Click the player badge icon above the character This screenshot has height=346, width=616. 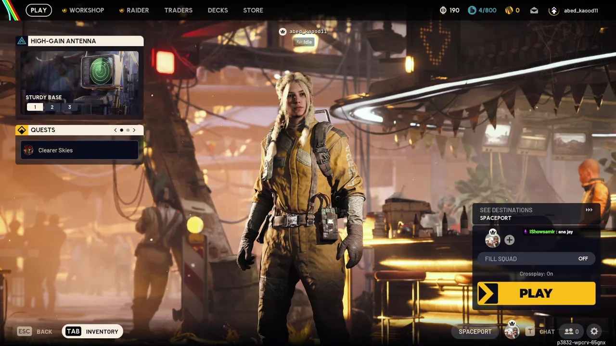click(283, 32)
